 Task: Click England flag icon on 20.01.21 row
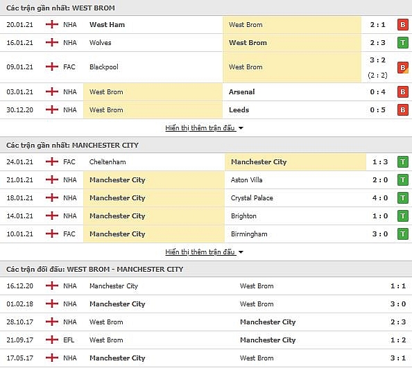[52, 24]
